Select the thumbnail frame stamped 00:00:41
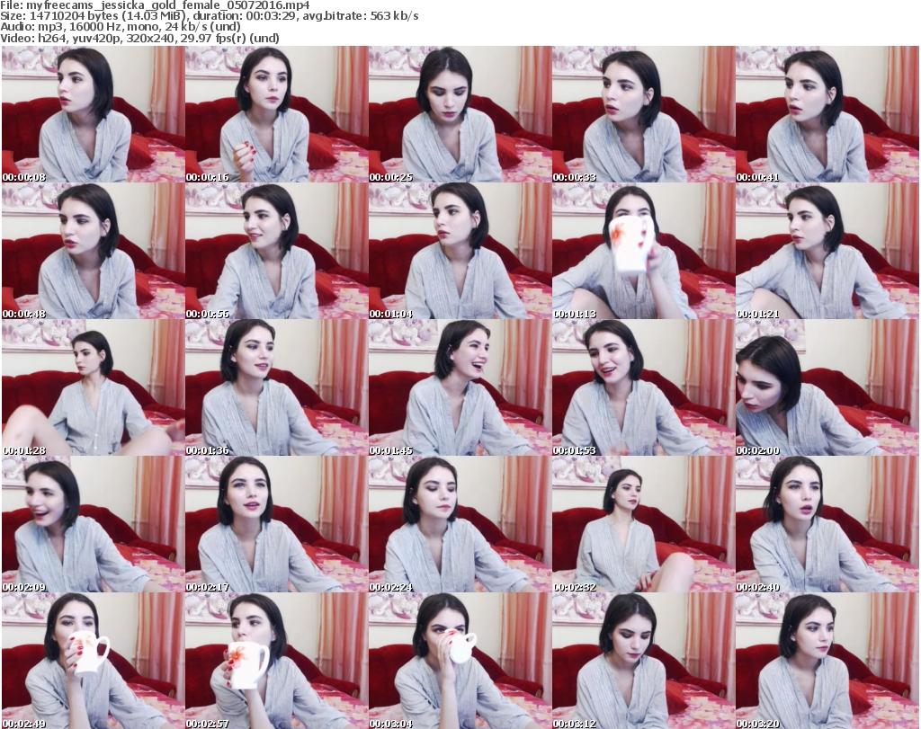This screenshot has width=921, height=729. pyautogui.click(x=827, y=114)
